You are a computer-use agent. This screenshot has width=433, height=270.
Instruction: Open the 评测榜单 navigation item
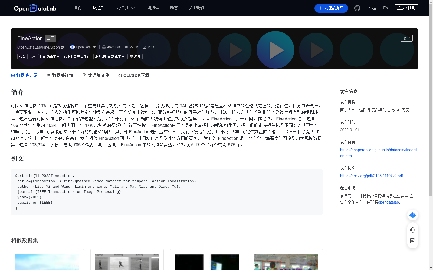152,8
